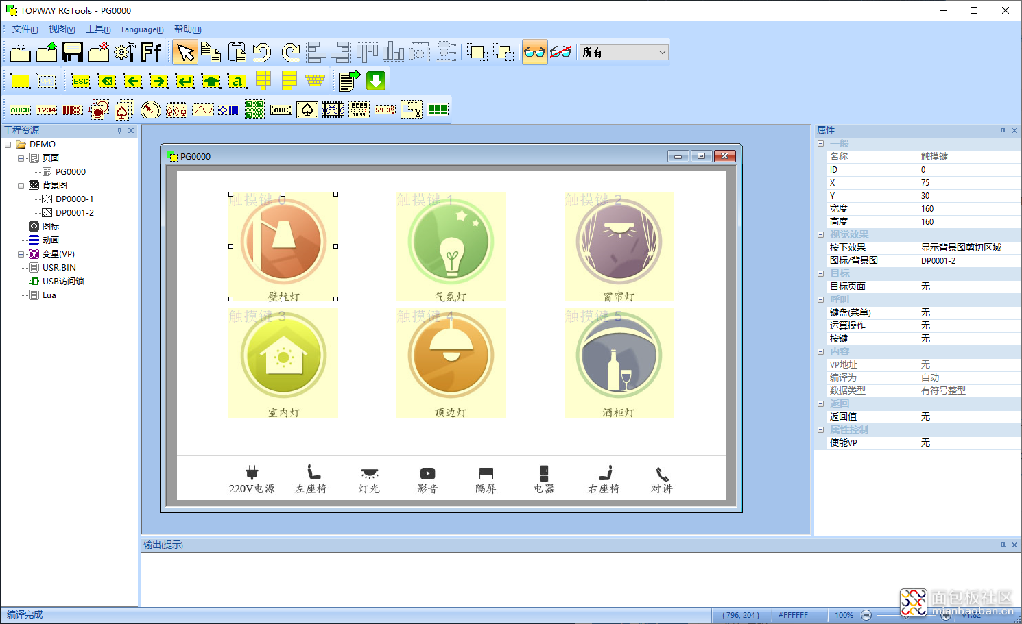Select the ABCD string display element tool
This screenshot has height=624, width=1022.
point(21,110)
